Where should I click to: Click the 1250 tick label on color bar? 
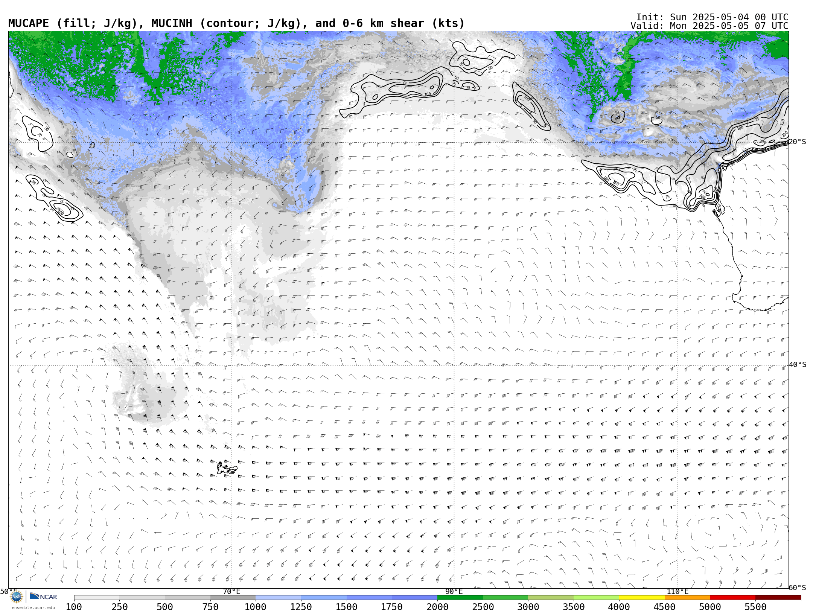click(x=301, y=607)
